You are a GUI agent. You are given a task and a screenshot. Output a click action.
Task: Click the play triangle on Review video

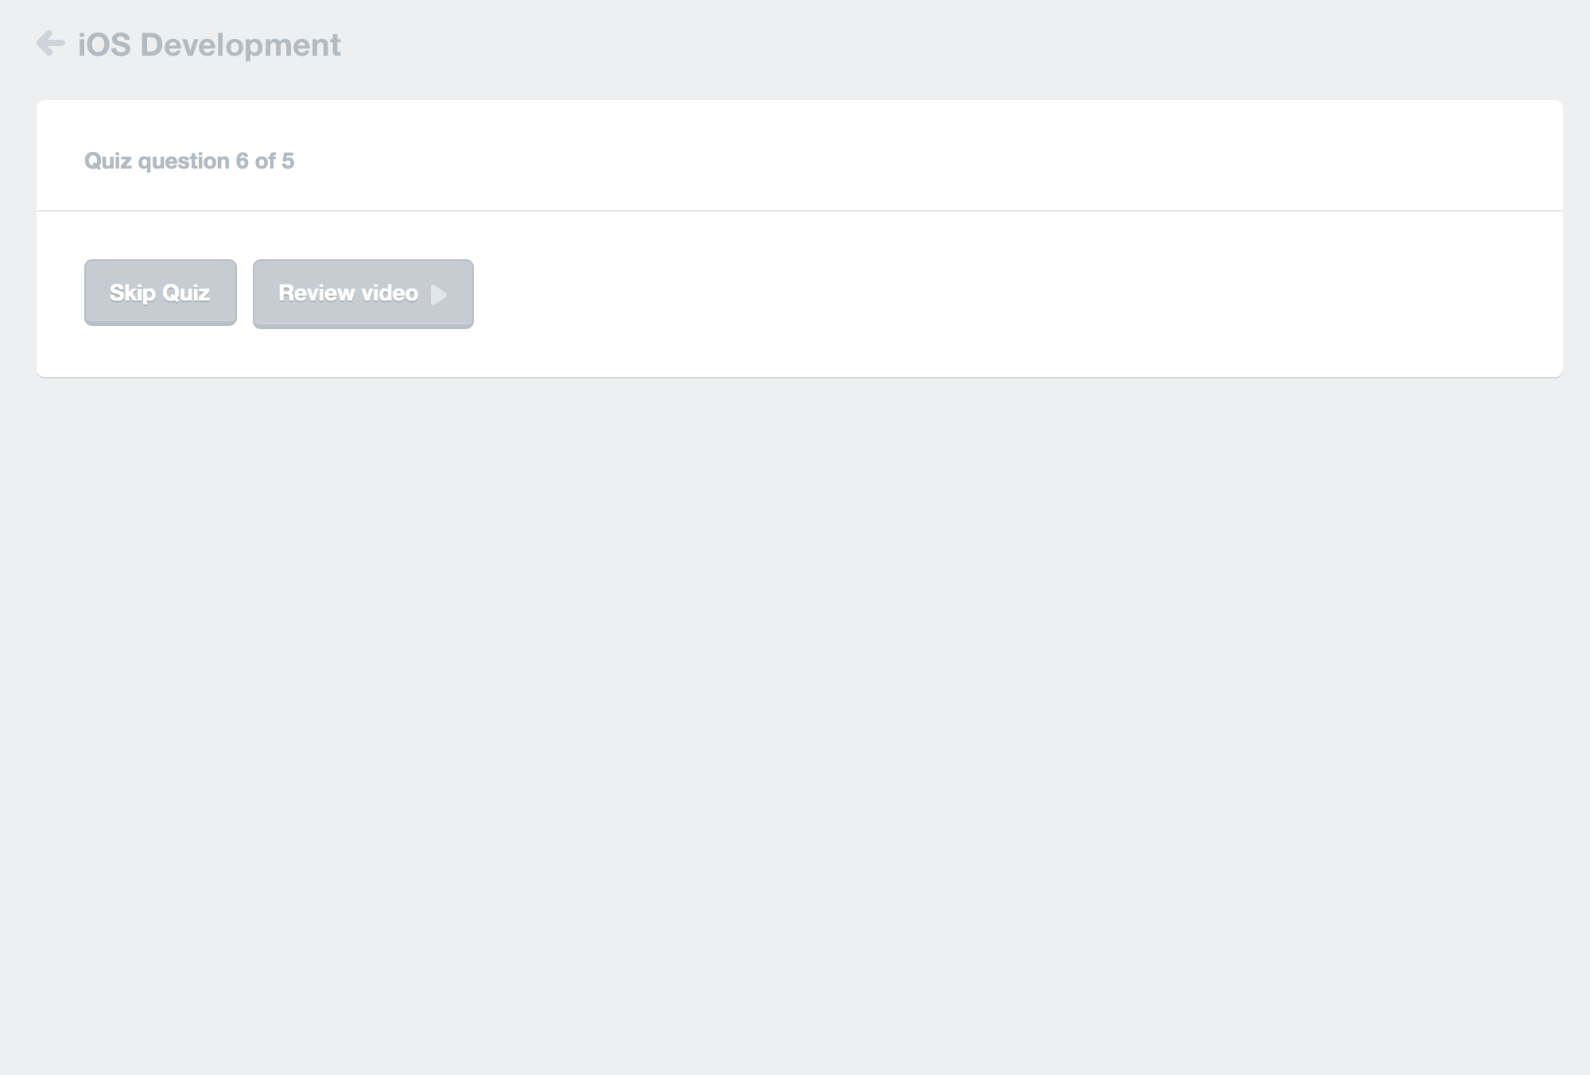(438, 295)
